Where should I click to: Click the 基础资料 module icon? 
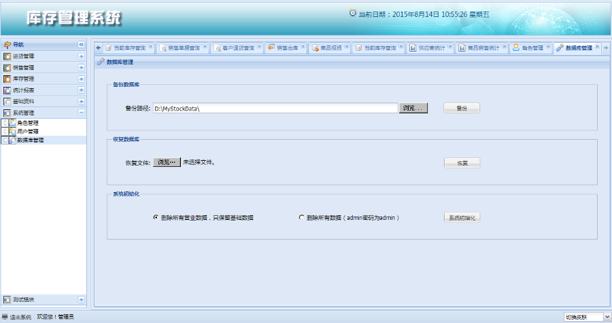(x=7, y=101)
